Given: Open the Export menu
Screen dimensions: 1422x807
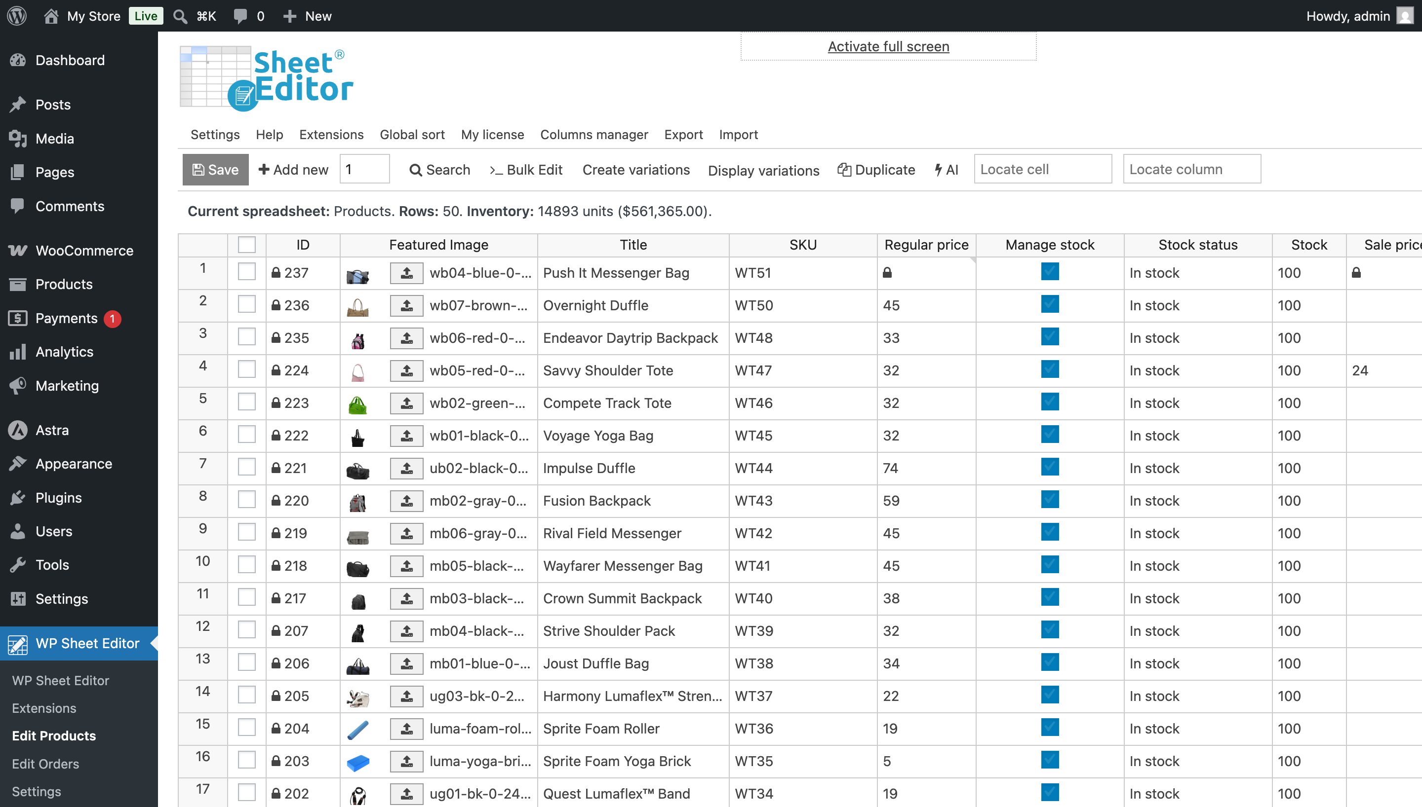Looking at the screenshot, I should (x=683, y=135).
